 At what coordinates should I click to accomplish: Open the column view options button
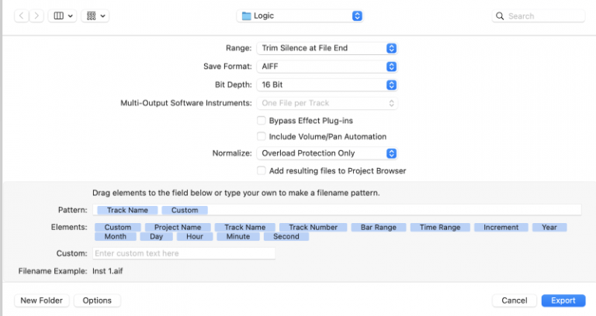[x=61, y=15]
